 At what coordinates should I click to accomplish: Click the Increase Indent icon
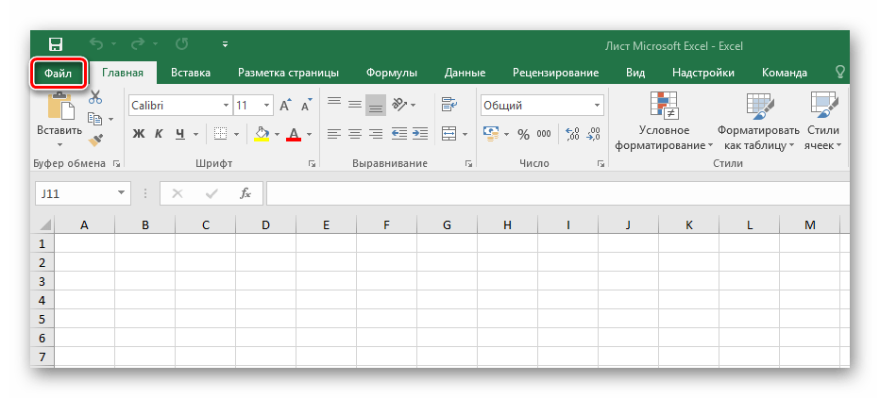coord(420,134)
